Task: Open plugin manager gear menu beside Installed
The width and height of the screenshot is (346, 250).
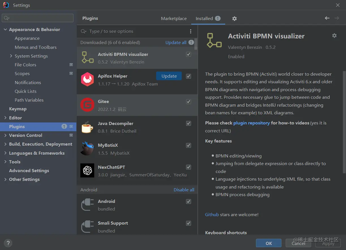Action: click(x=234, y=19)
